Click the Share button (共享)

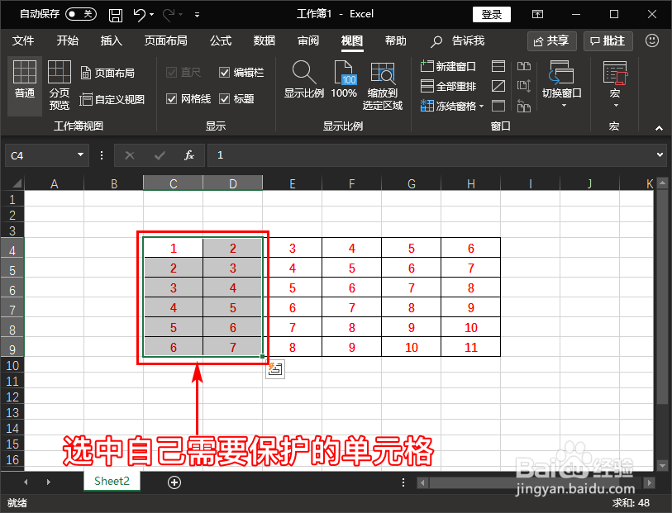pos(551,40)
